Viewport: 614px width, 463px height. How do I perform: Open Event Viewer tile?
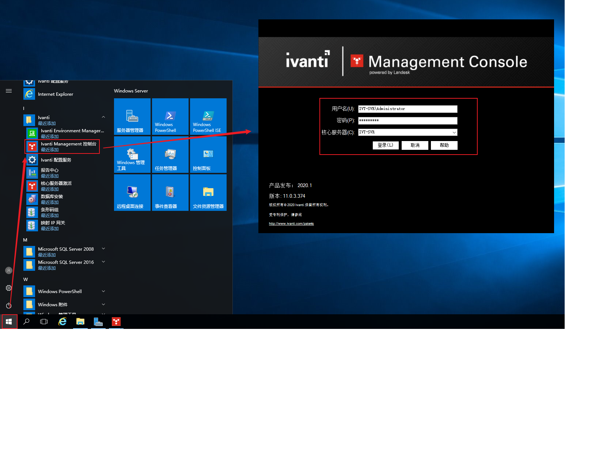pos(170,193)
